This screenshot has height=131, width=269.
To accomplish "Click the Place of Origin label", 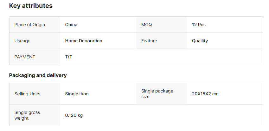I will (30, 25).
